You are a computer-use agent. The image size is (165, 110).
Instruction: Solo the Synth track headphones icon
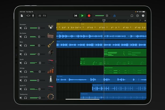[25, 63]
